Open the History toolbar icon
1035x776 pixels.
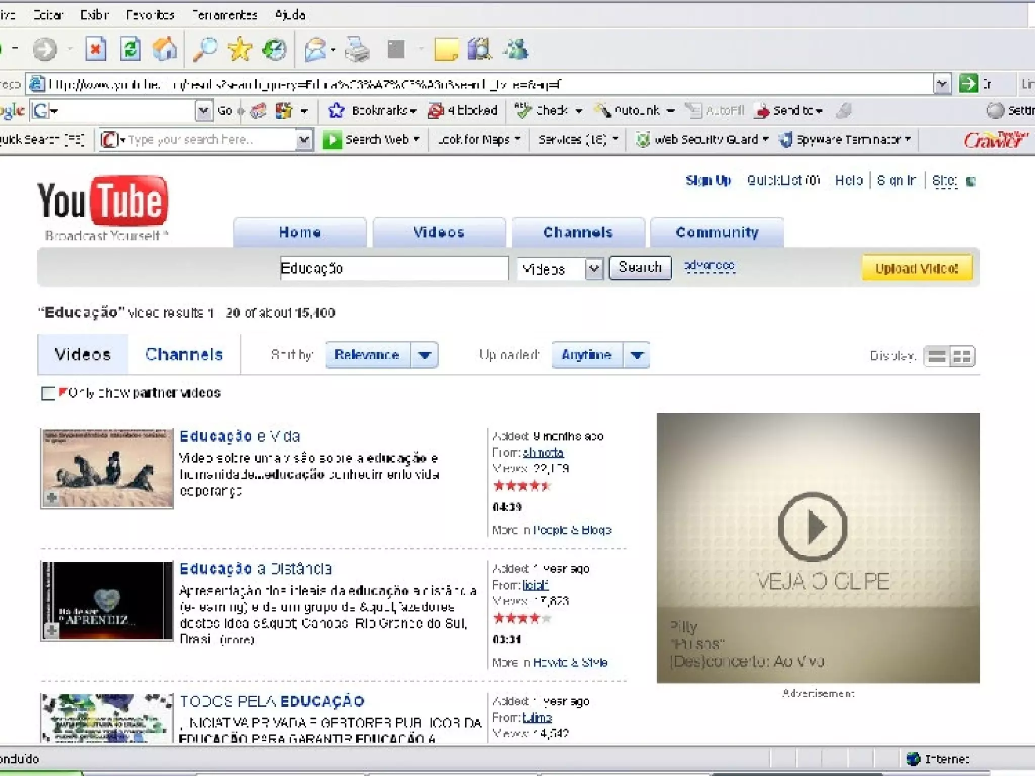pyautogui.click(x=274, y=50)
